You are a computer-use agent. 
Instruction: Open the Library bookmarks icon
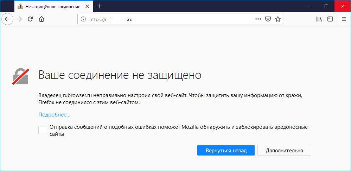coord(319,19)
